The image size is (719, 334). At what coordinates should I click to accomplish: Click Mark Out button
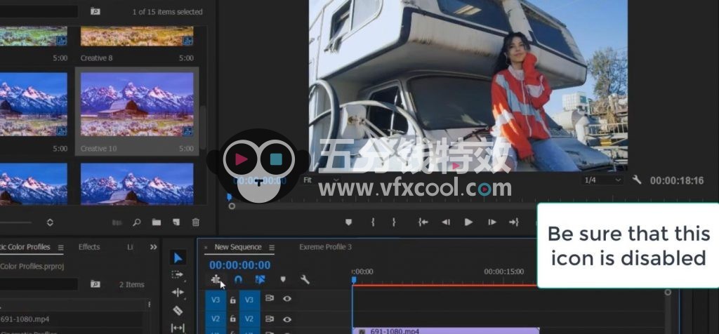click(393, 222)
